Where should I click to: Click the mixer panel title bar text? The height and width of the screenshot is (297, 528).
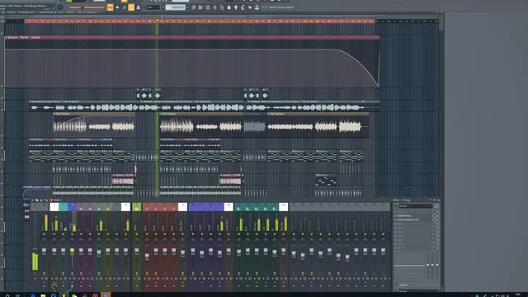point(402,200)
